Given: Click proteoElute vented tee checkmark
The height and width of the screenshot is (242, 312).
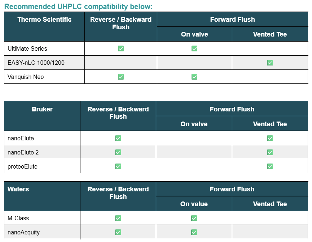Looking at the screenshot, I should click(x=270, y=166).
